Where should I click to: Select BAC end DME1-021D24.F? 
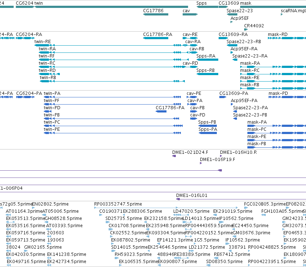click(x=190, y=152)
